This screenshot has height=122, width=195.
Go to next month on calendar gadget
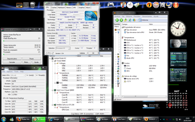click(186, 91)
